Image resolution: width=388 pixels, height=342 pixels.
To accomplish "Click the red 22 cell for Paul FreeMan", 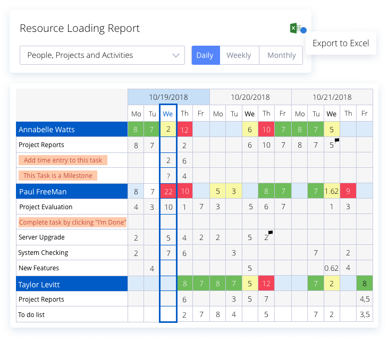I will 168,191.
